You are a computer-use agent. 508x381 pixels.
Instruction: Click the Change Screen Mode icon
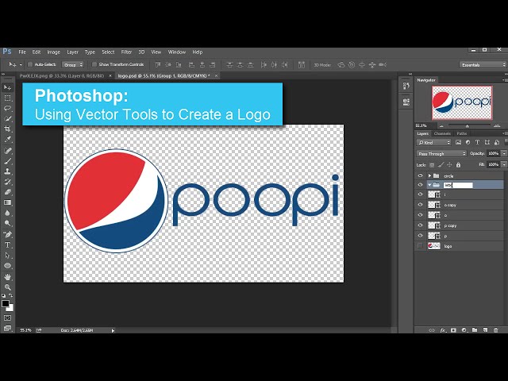click(x=7, y=328)
